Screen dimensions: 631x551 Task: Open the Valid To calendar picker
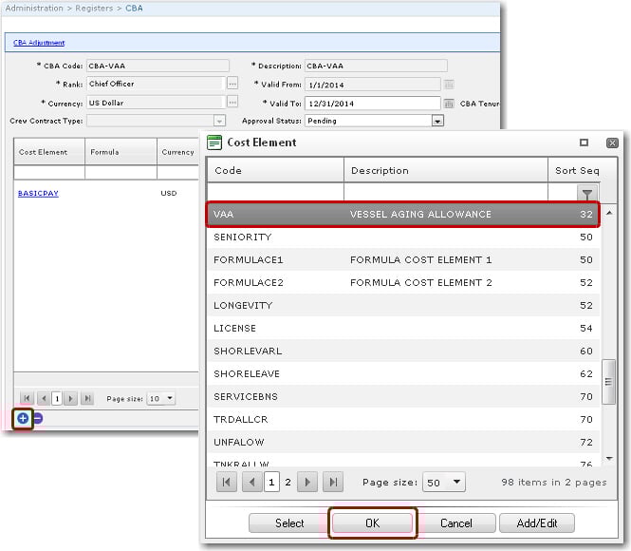pyautogui.click(x=449, y=103)
